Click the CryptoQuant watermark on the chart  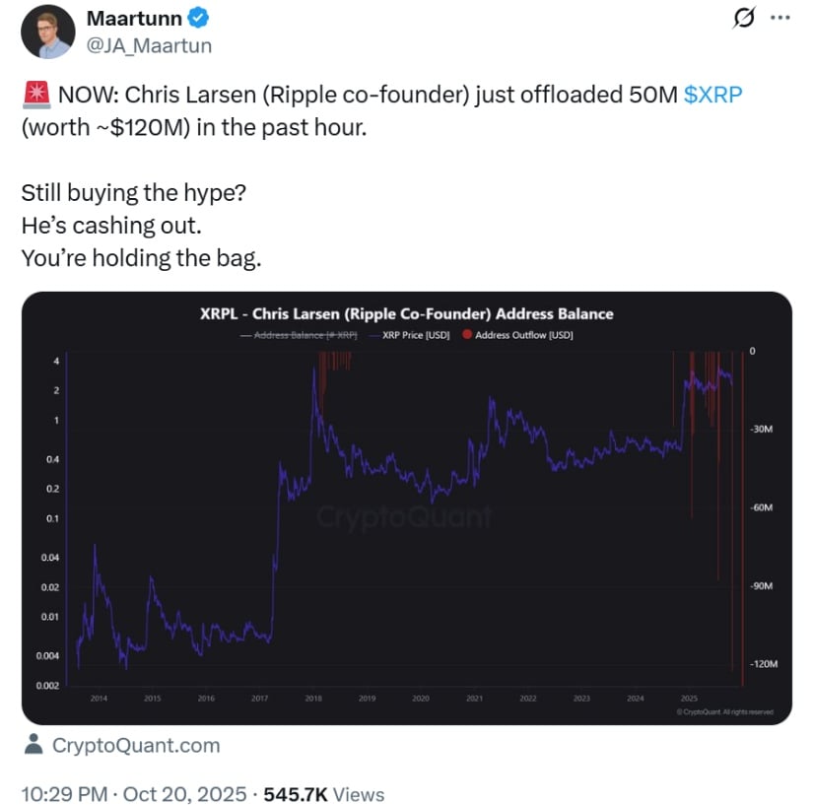403,516
